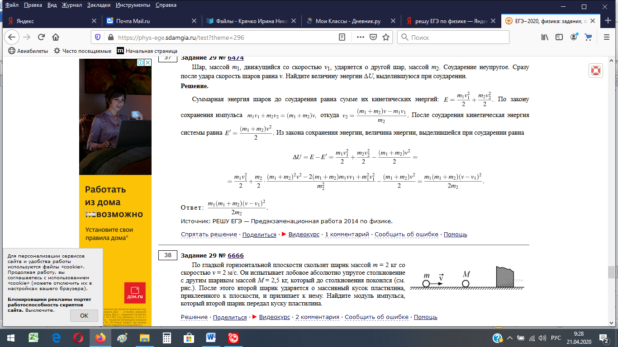Open the browser home page
This screenshot has width=618, height=347.
click(x=56, y=38)
